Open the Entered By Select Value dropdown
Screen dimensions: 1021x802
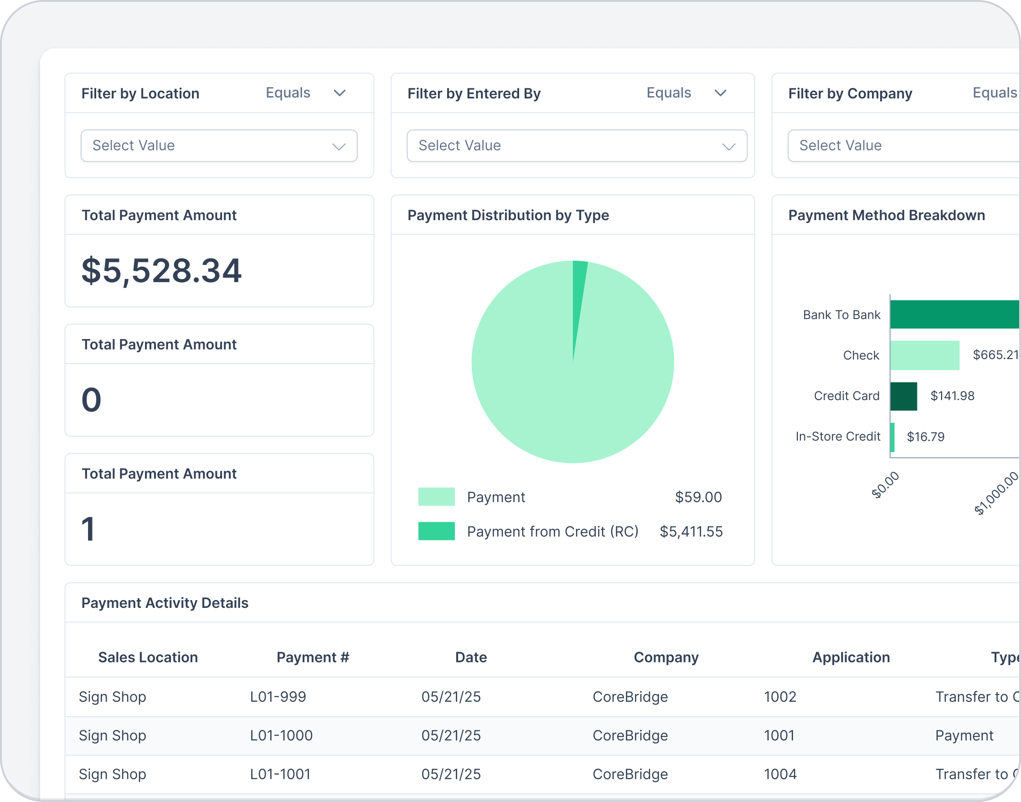point(576,145)
